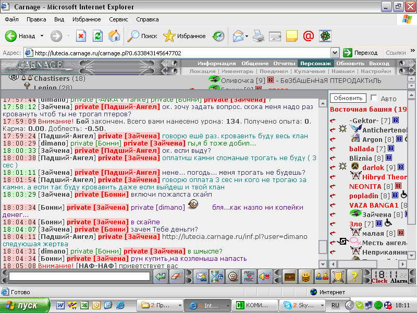Switch to the Общение game tab
This screenshot has height=313, width=417.
point(255,63)
